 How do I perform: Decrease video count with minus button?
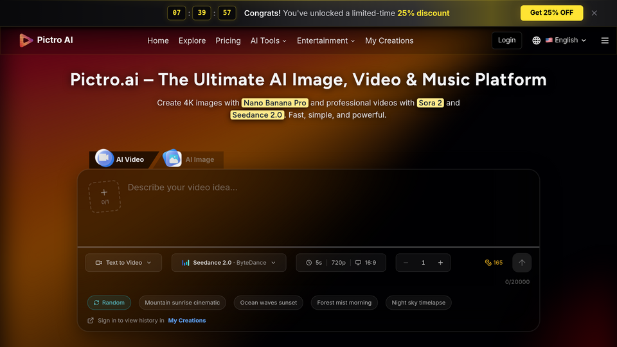(406, 262)
